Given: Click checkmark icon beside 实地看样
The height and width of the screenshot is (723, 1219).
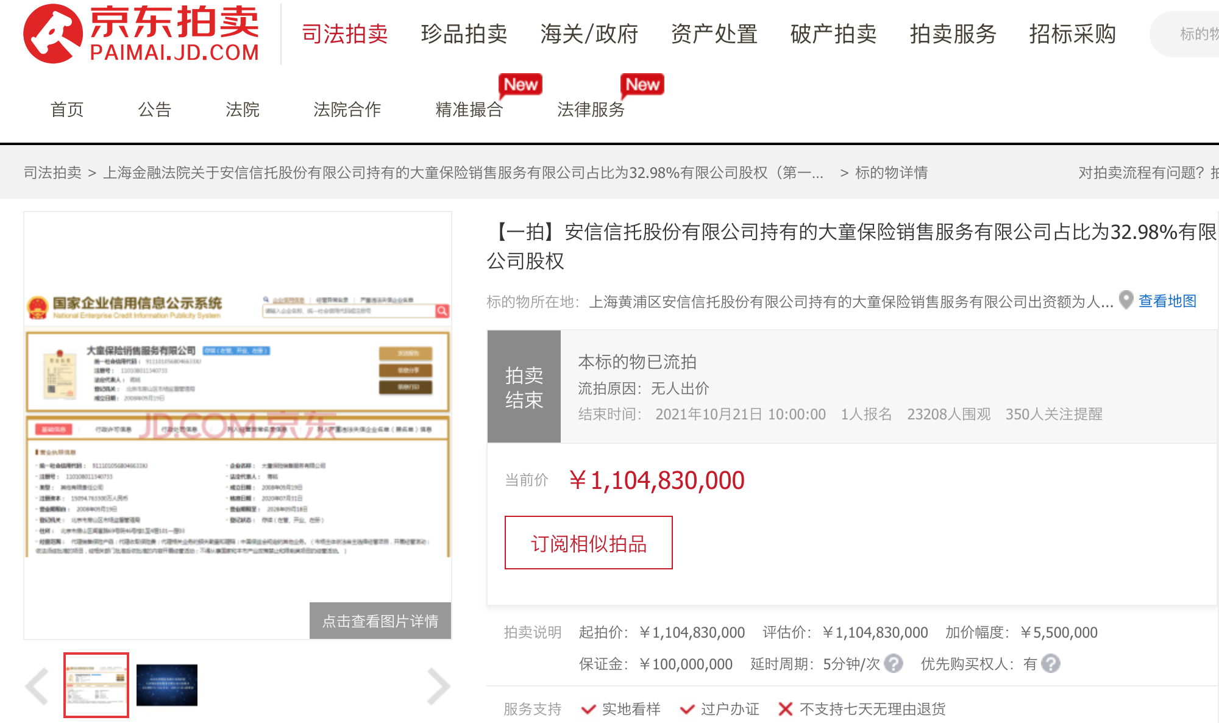Looking at the screenshot, I should pos(588,709).
